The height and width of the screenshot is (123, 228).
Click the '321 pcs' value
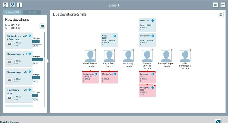coord(37,92)
